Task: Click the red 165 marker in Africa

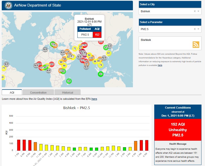Action: 52,64
